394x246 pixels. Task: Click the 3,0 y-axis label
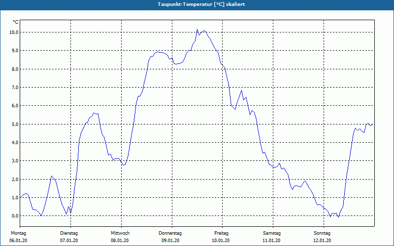(x=15, y=161)
